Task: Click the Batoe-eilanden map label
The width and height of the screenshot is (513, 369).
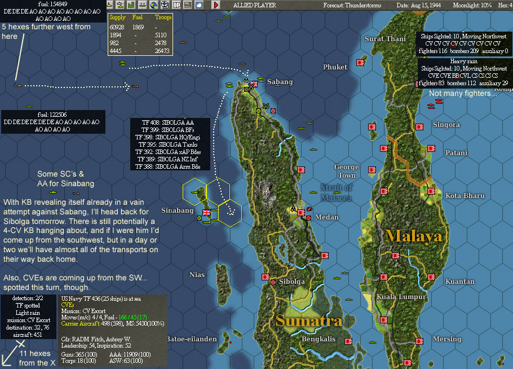Action: [x=192, y=339]
